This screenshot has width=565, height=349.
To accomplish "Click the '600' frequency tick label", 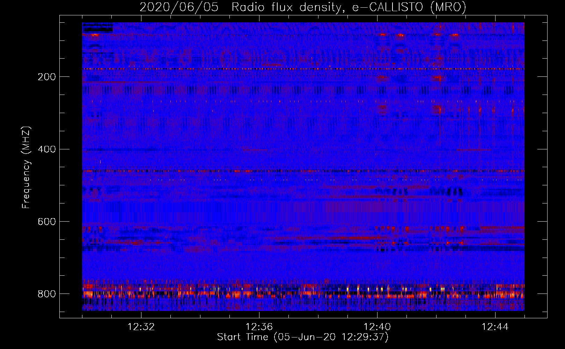I will pos(47,222).
